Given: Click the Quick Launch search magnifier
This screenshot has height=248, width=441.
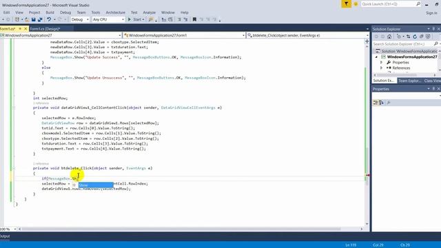Looking at the screenshot, I should (x=418, y=4).
